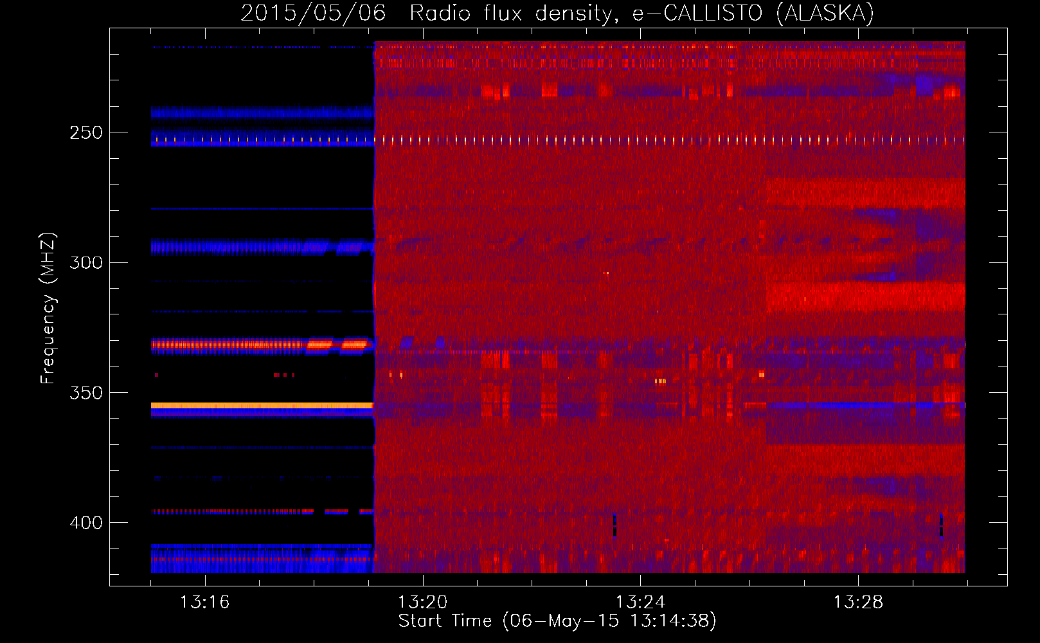Click the 13:24 time tick label

coord(640,602)
